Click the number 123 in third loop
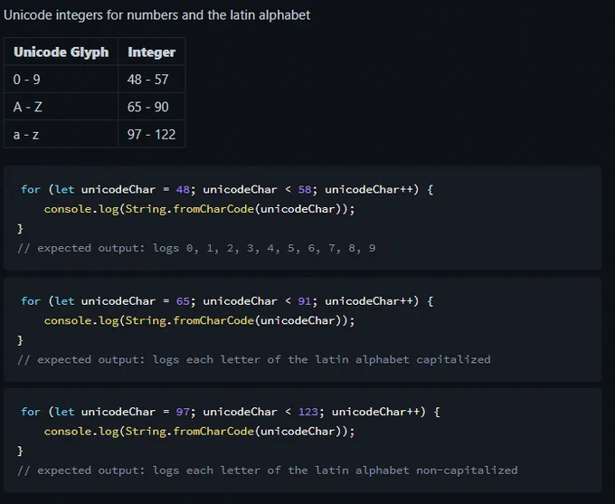 point(308,412)
